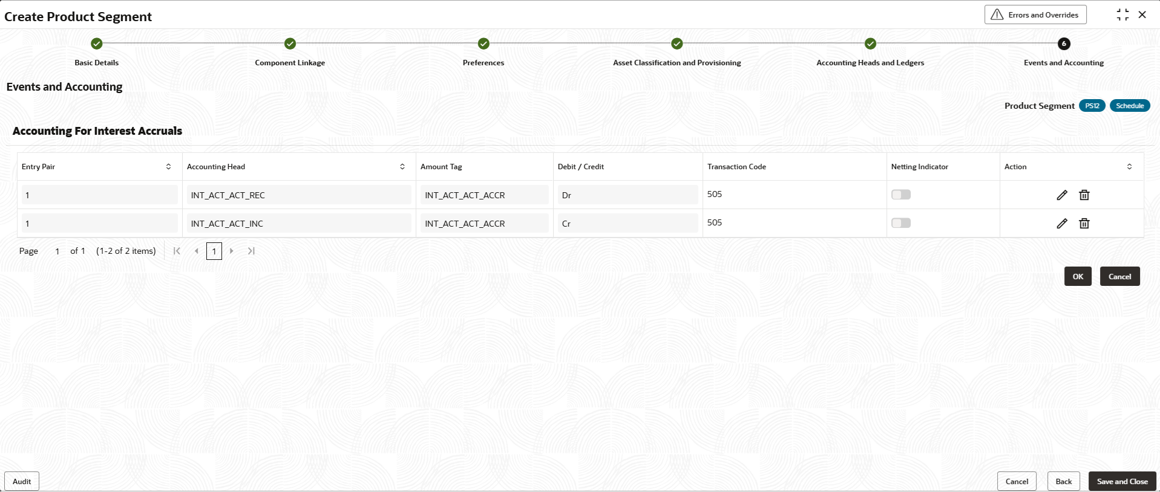Sort table by Action column arrows
The width and height of the screenshot is (1160, 492).
pyautogui.click(x=1129, y=167)
